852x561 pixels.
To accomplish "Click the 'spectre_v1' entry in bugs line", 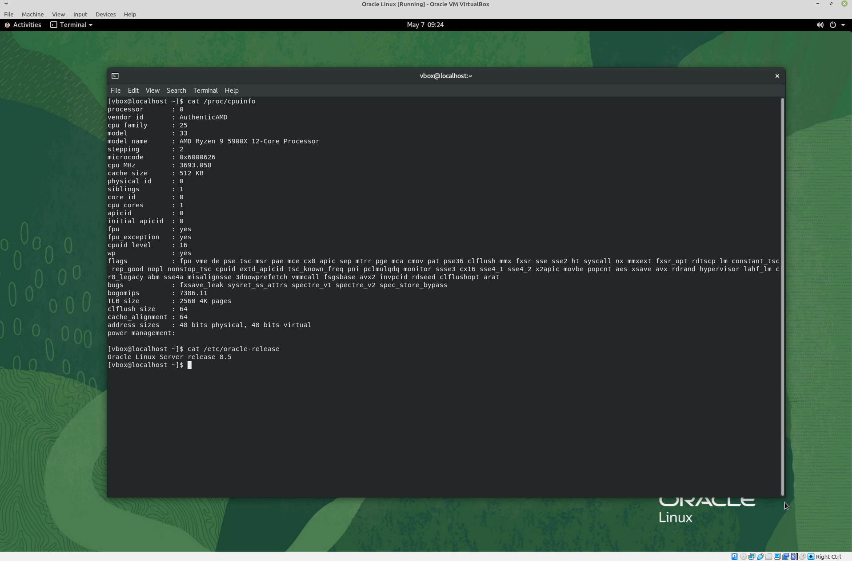I will [312, 285].
